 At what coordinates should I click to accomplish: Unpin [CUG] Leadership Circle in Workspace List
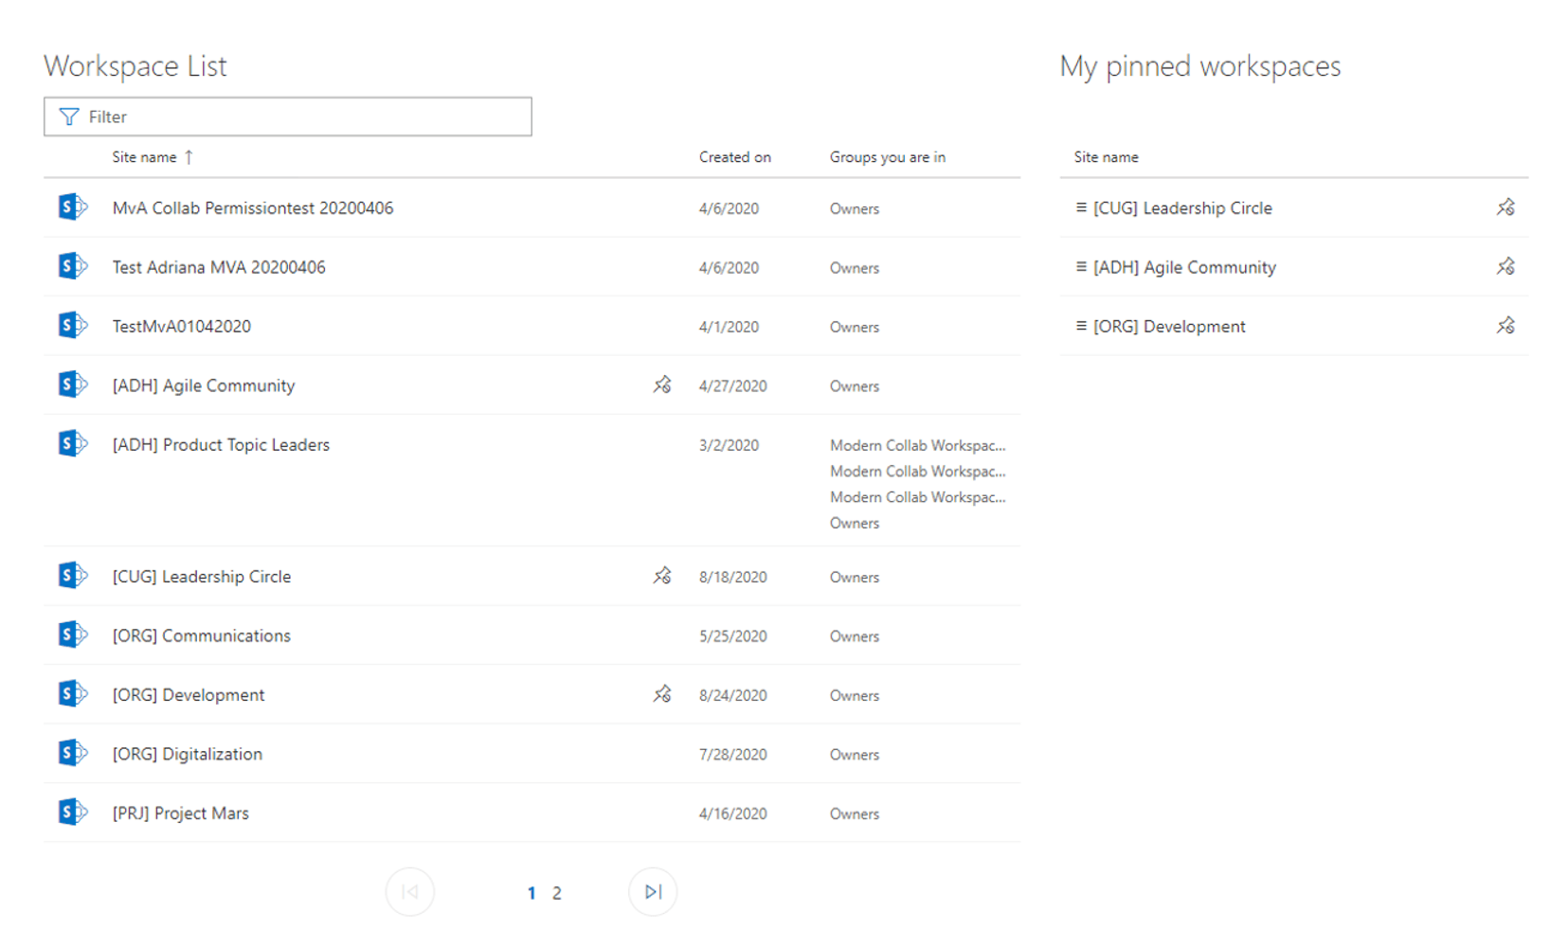(x=662, y=575)
